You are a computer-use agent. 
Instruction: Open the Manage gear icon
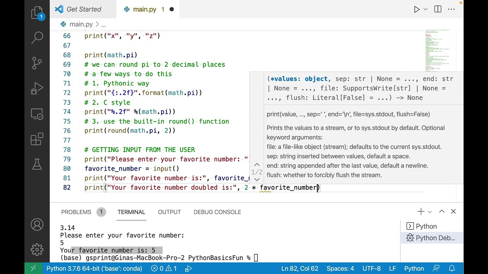tap(37, 250)
